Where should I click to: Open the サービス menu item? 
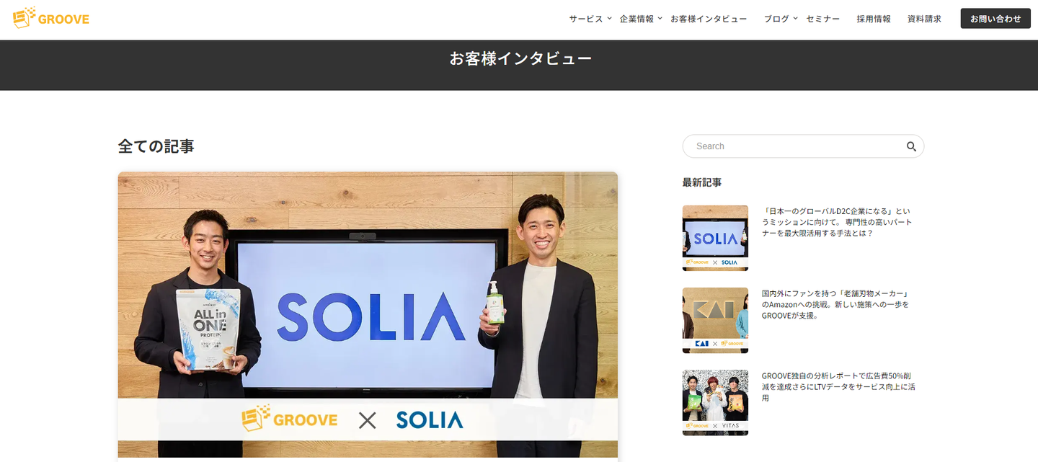585,19
